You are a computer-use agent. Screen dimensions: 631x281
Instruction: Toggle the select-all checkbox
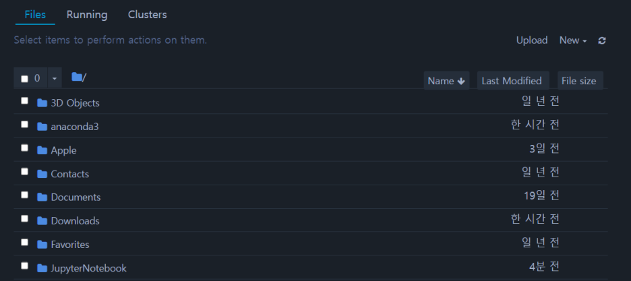tap(24, 78)
